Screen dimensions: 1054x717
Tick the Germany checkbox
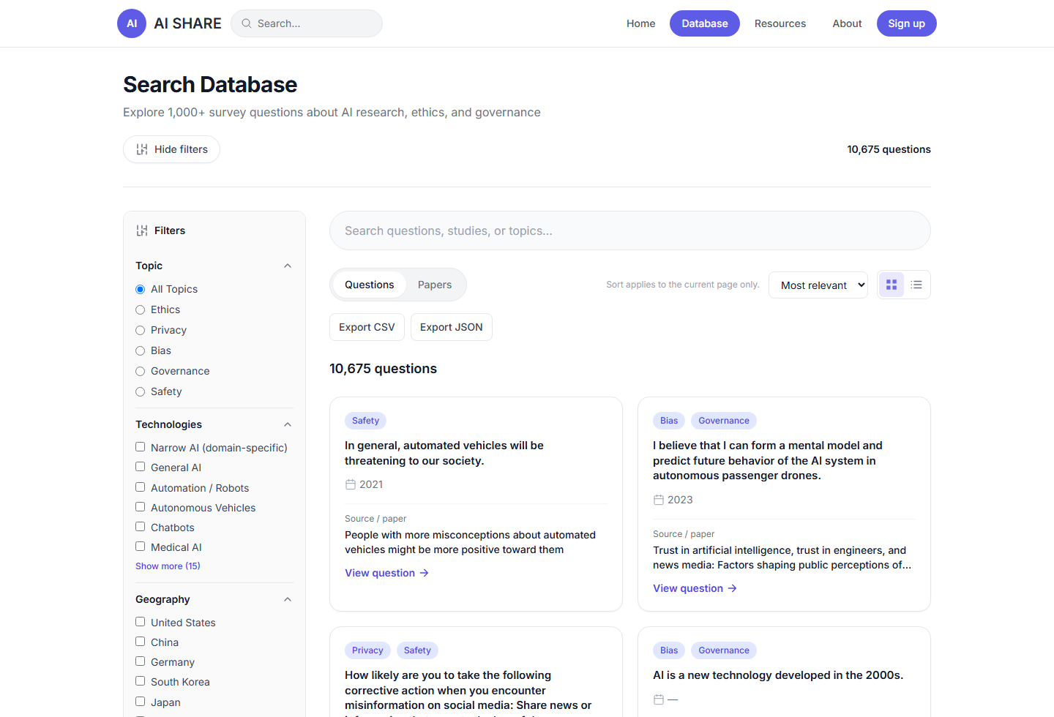click(141, 661)
